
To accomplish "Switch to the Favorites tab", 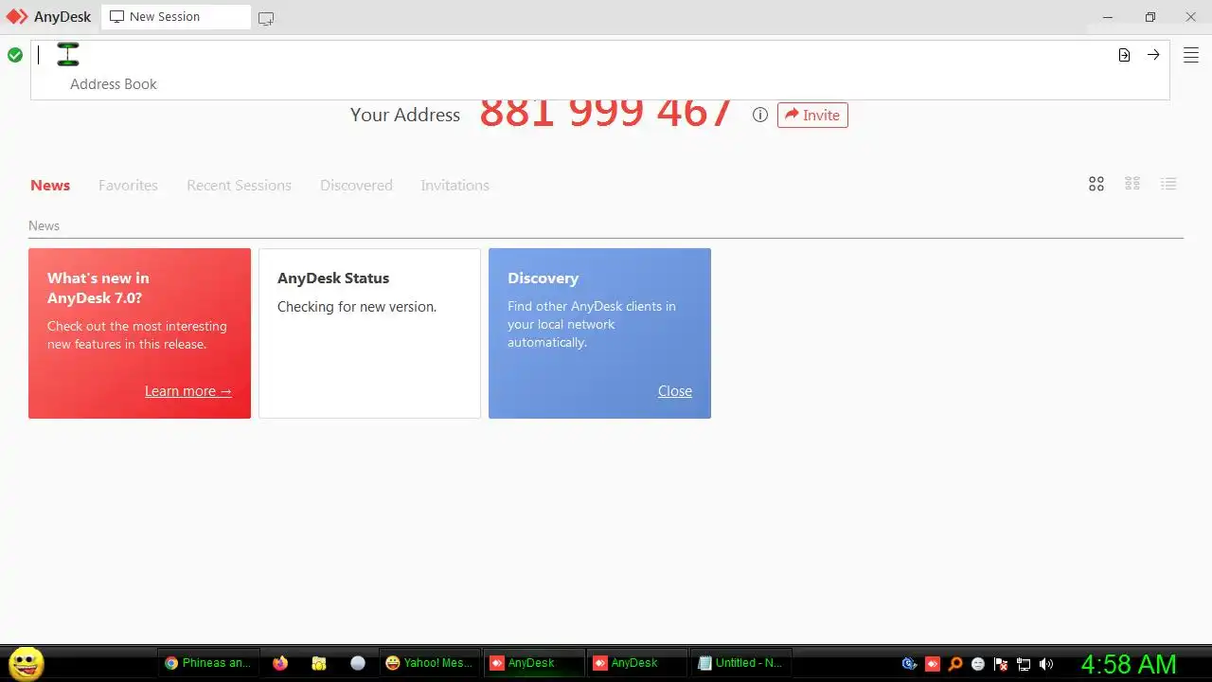I will click(128, 186).
